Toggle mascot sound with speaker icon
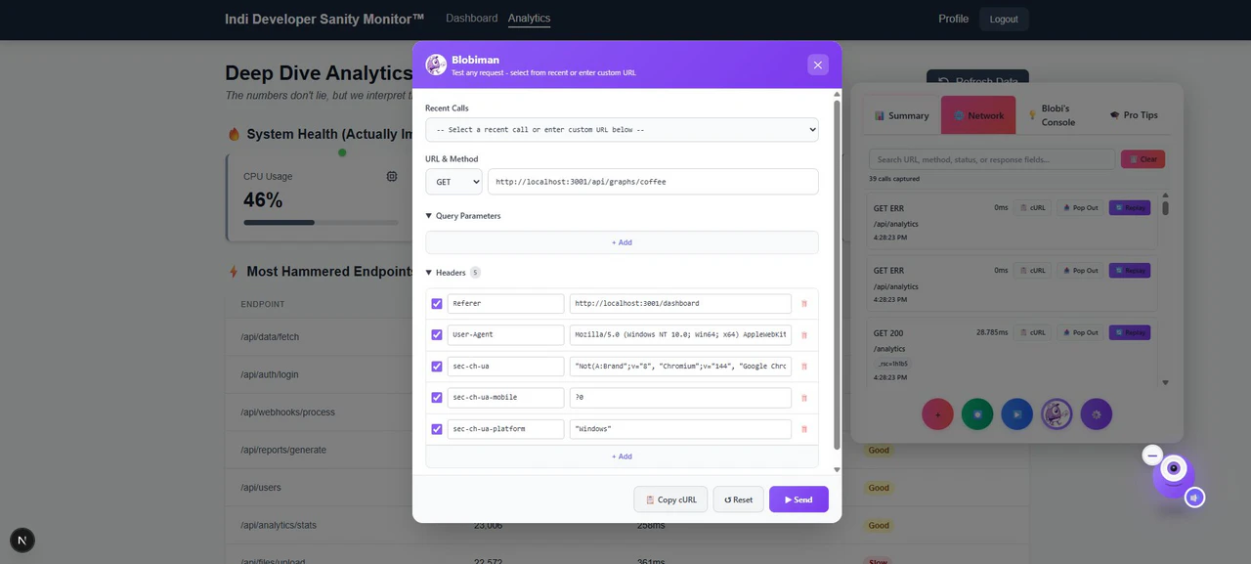Viewport: 1251px width, 564px height. [x=1194, y=498]
